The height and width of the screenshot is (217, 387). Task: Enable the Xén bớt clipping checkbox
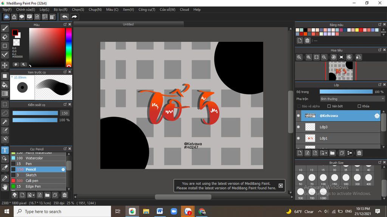tap(329, 106)
